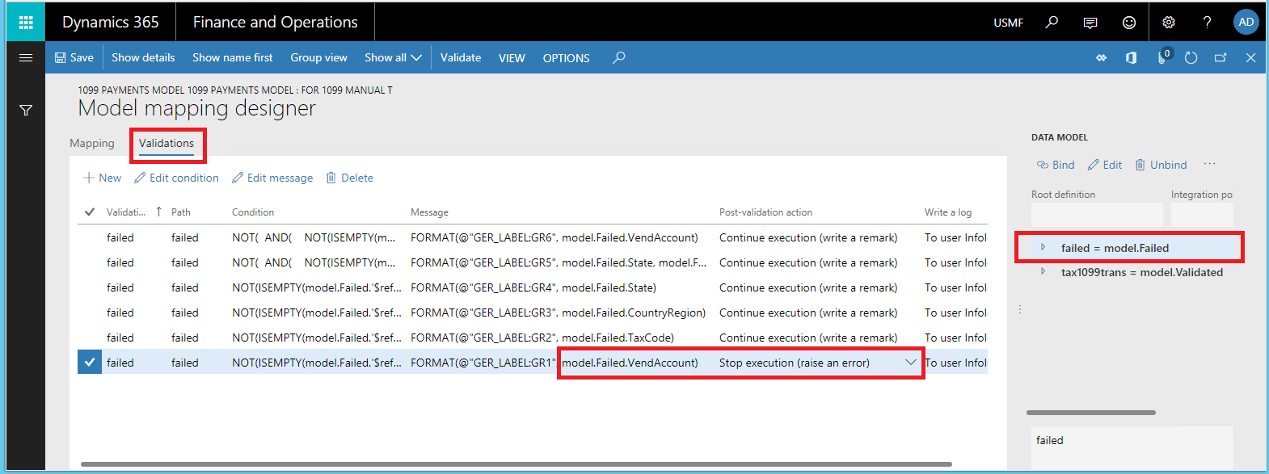This screenshot has width=1269, height=474.
Task: Open the Show all dropdown
Action: [394, 57]
